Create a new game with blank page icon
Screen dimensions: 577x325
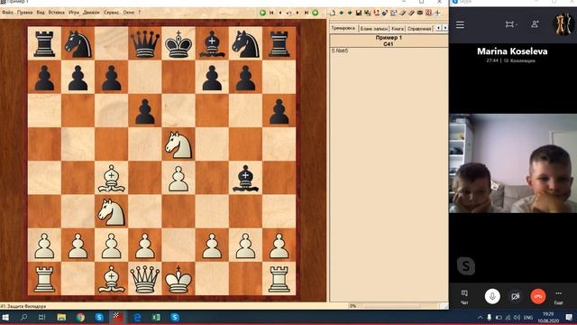[x=333, y=13]
